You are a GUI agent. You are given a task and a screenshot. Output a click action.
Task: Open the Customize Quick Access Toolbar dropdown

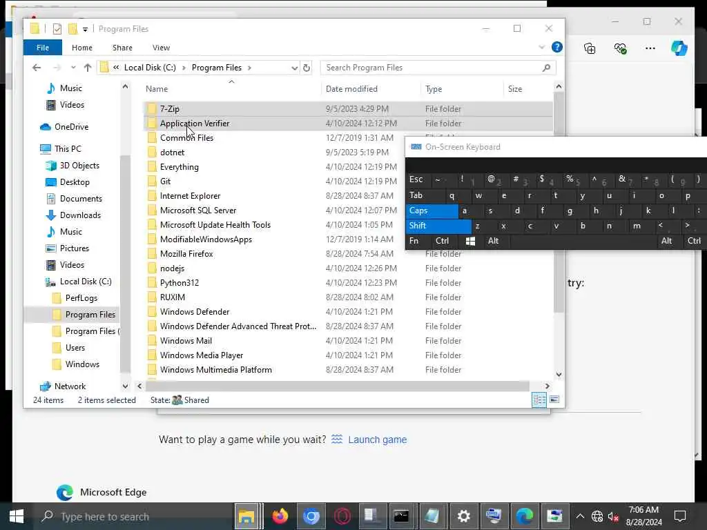(85, 29)
